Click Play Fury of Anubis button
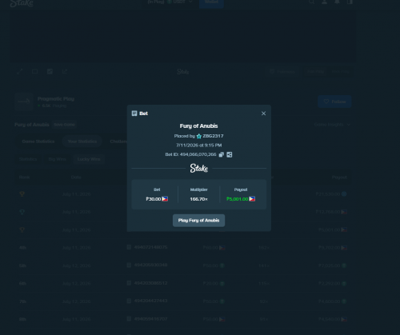 [198, 221]
